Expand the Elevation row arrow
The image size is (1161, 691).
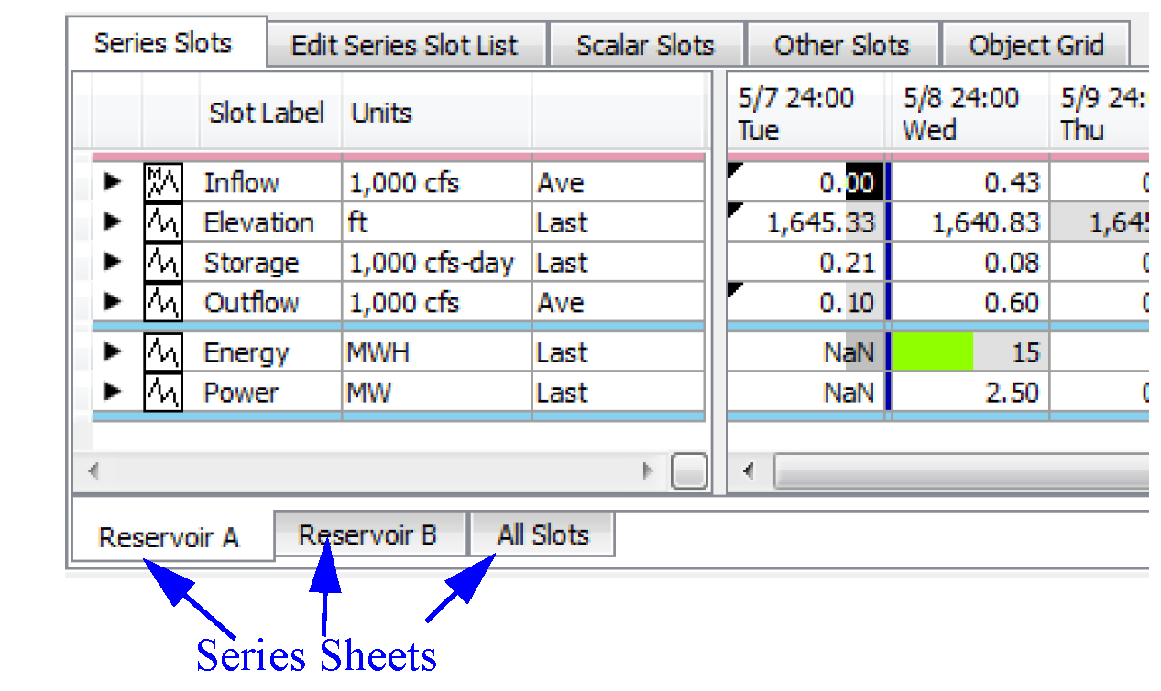113,222
